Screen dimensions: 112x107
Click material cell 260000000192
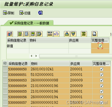point(50,103)
